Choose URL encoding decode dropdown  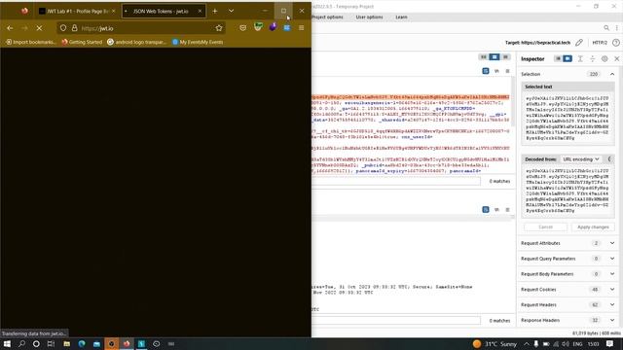coord(580,159)
